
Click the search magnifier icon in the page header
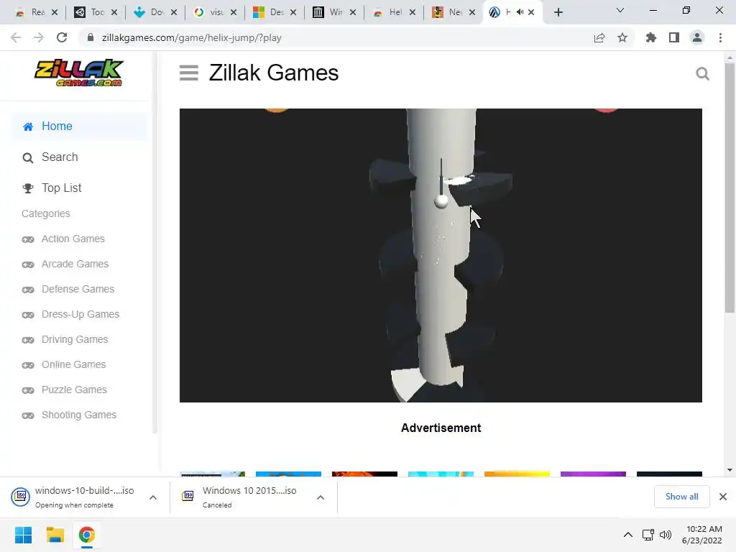(x=702, y=74)
